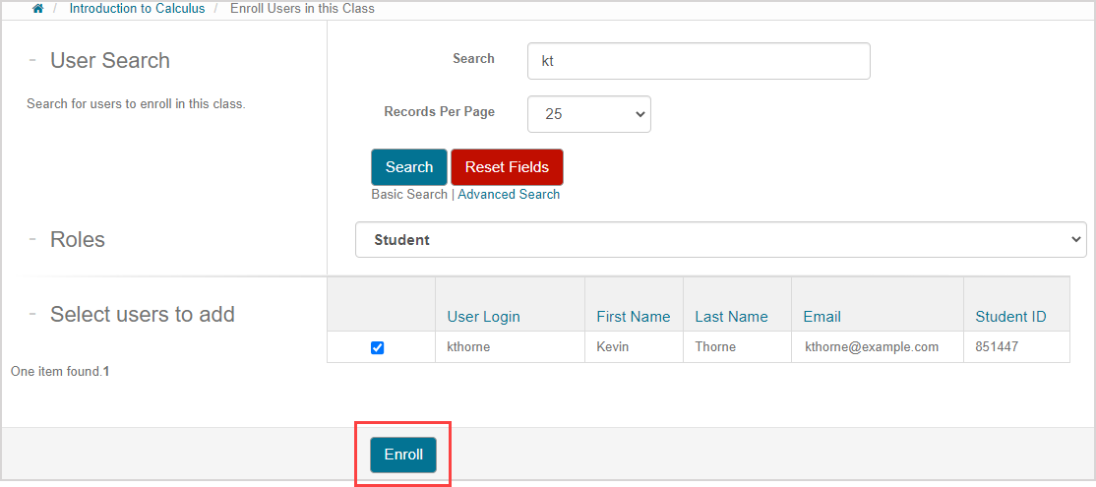
Task: Click the home icon in the breadcrumb
Action: pos(38,8)
